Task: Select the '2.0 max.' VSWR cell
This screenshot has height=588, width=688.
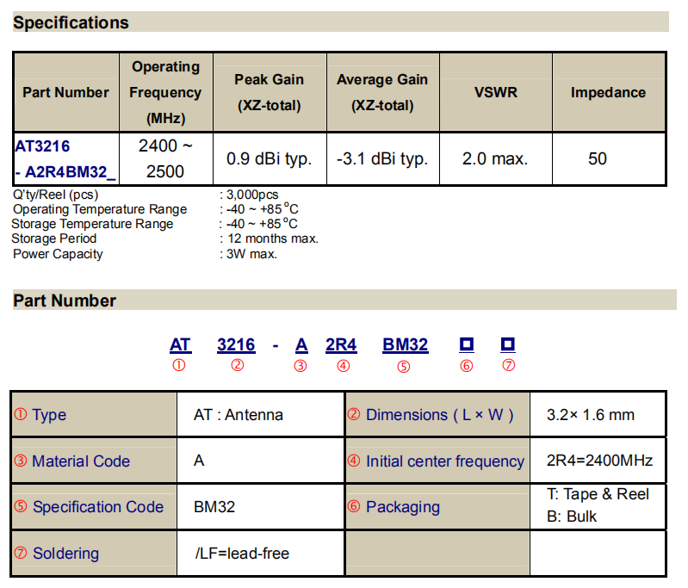Action: click(x=496, y=159)
